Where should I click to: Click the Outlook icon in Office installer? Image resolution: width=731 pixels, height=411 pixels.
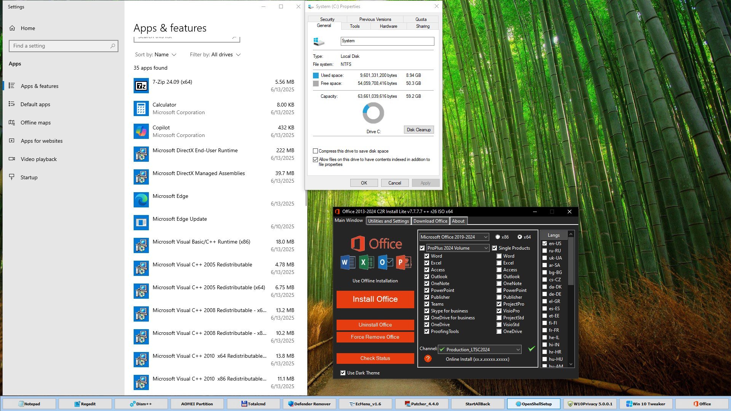point(385,262)
